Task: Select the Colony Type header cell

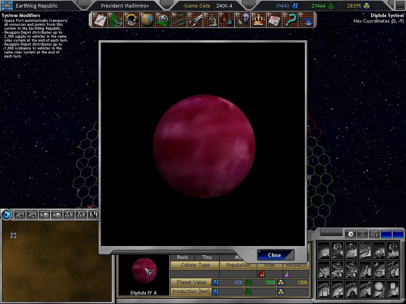Action: [195, 265]
